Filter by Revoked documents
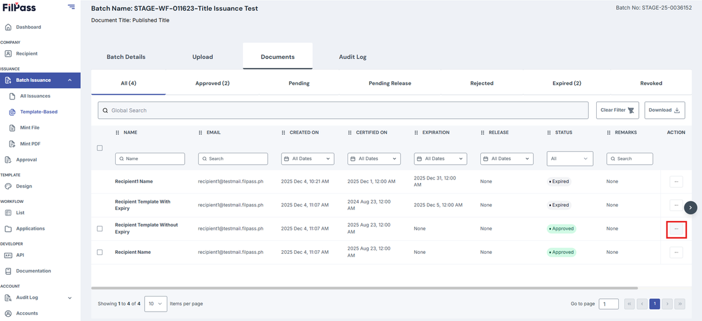 coord(651,83)
